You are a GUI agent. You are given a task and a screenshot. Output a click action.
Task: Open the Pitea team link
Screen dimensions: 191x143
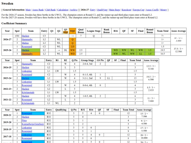(x=24, y=120)
